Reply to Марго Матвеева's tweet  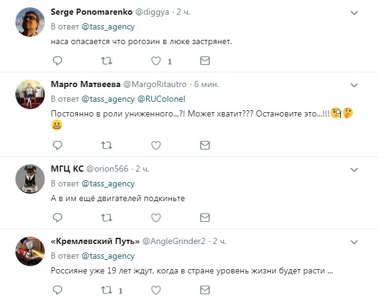[57, 145]
